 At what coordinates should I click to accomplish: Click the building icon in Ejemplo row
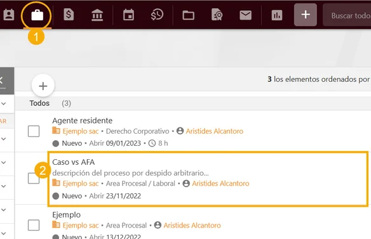(56, 224)
